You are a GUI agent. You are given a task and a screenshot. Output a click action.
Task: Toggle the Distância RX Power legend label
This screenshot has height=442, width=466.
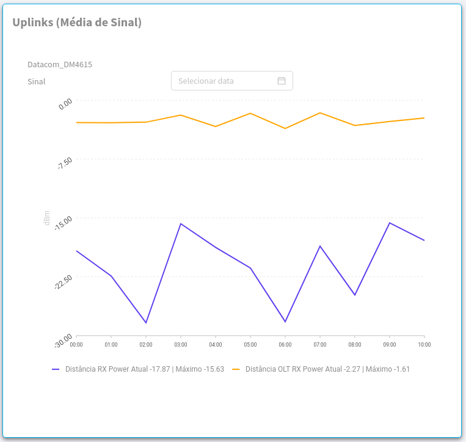(144, 369)
